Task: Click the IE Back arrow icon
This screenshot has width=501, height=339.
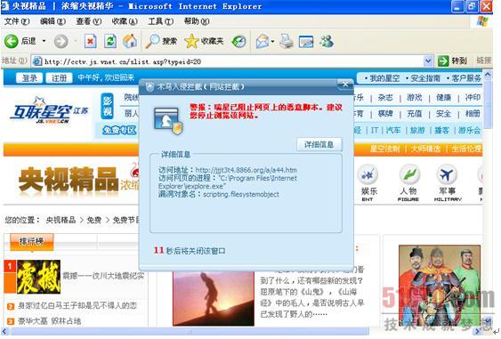Action: click(12, 42)
